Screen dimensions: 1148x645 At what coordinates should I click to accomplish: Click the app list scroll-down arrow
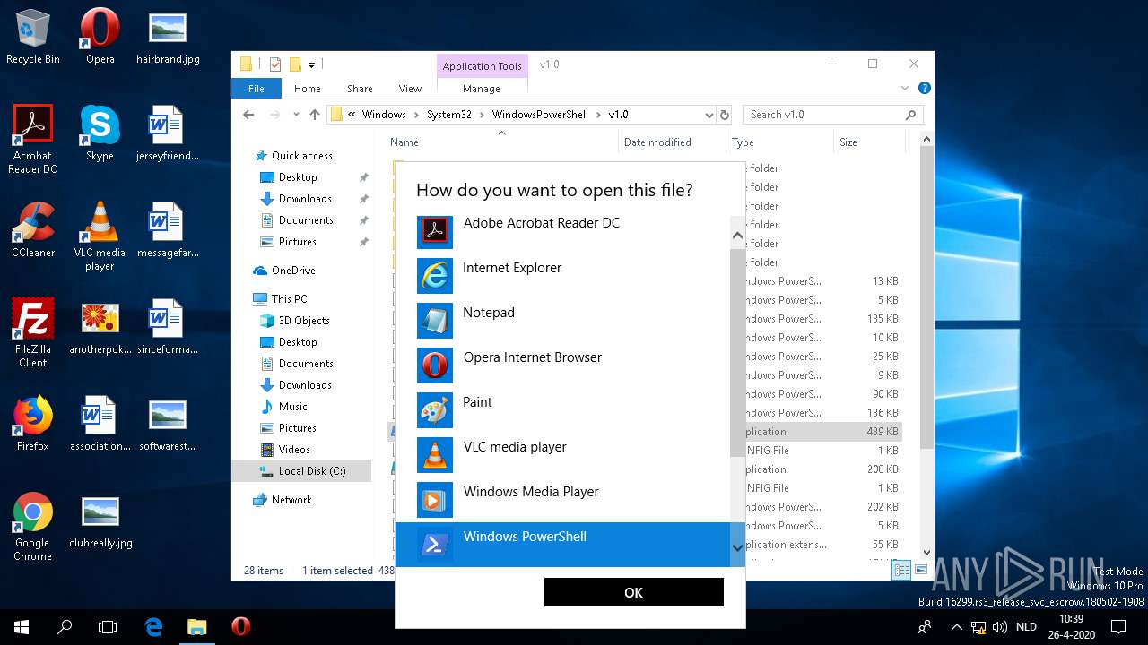pyautogui.click(x=738, y=547)
